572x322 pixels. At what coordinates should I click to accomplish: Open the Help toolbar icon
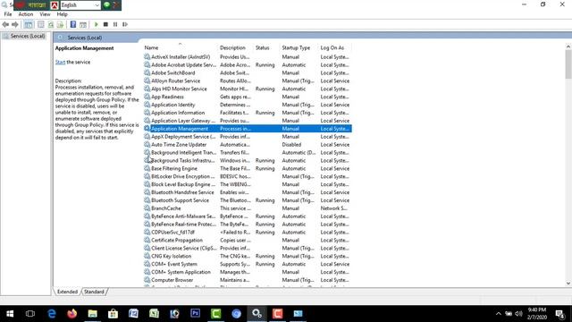coord(73,24)
